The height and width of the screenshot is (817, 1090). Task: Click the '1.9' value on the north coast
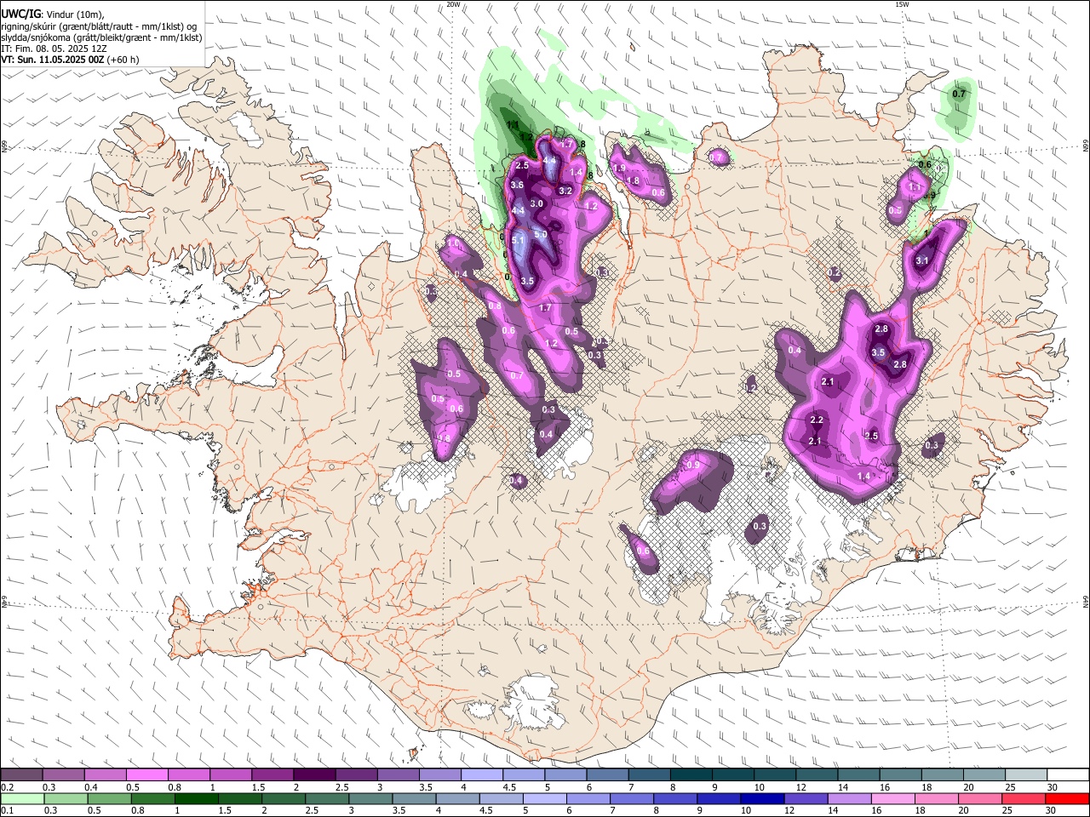[x=620, y=169]
